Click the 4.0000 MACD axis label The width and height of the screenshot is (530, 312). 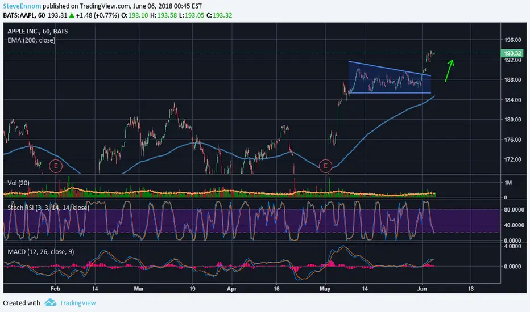pos(512,247)
